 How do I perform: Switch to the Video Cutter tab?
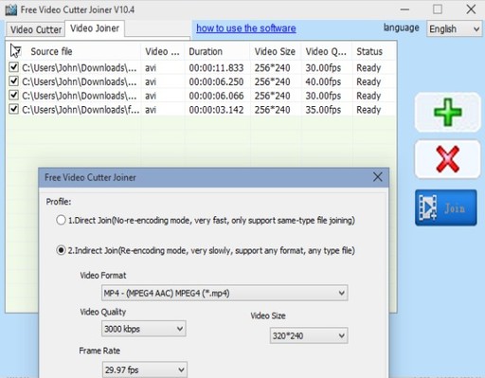(x=36, y=29)
